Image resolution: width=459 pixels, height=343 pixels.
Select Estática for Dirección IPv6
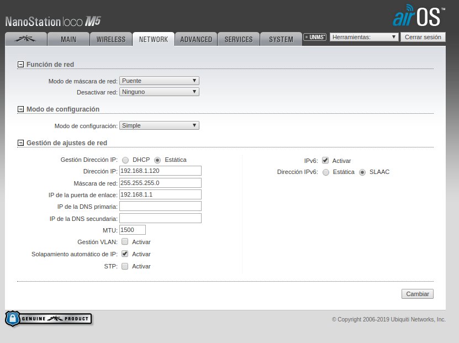click(x=326, y=172)
